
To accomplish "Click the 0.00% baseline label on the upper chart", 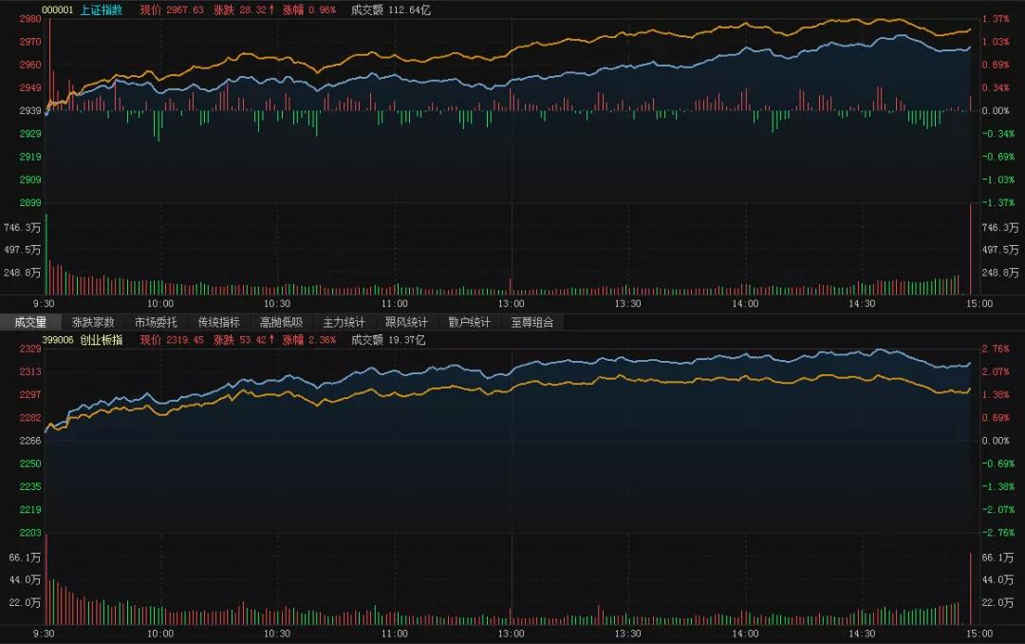I will pos(996,110).
